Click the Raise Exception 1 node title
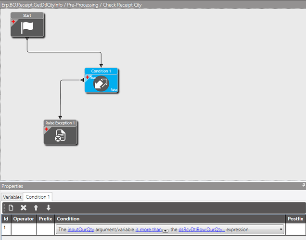306x240 pixels. pos(60,123)
